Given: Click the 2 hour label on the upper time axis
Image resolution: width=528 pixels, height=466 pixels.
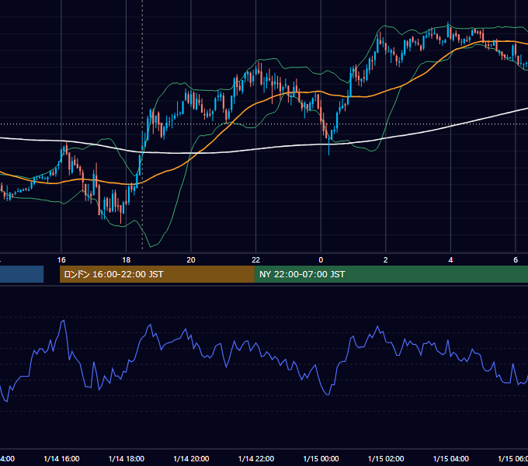Looking at the screenshot, I should [386, 260].
